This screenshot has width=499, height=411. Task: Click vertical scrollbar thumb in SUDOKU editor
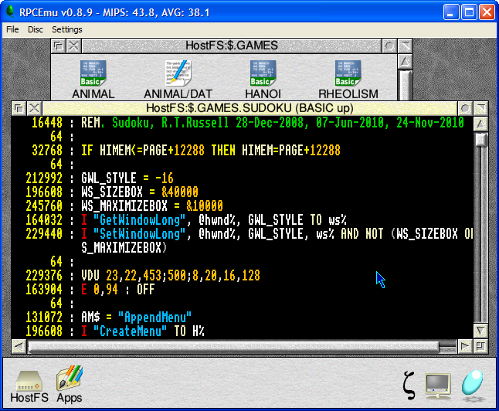tap(480, 140)
